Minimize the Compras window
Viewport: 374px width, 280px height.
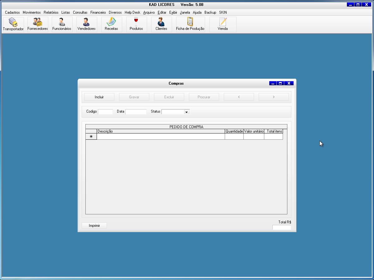[273, 83]
